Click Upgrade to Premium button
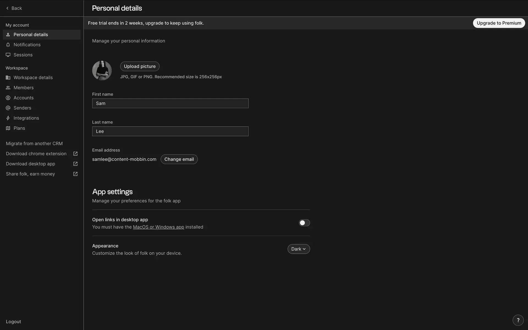Screen dimensions: 528x330 coord(499,23)
